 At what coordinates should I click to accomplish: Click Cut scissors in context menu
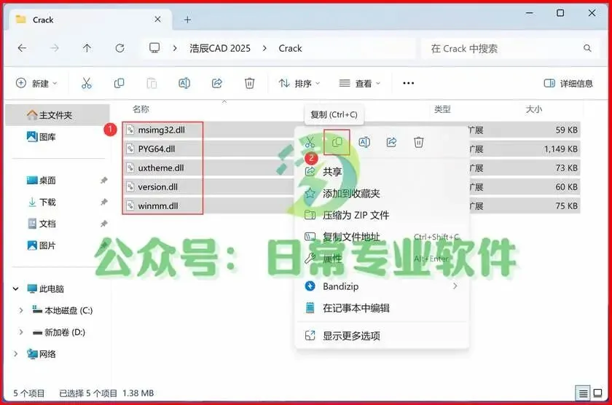[x=310, y=143]
